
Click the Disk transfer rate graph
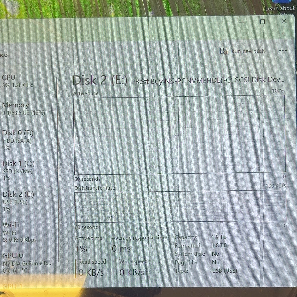pos(180,206)
